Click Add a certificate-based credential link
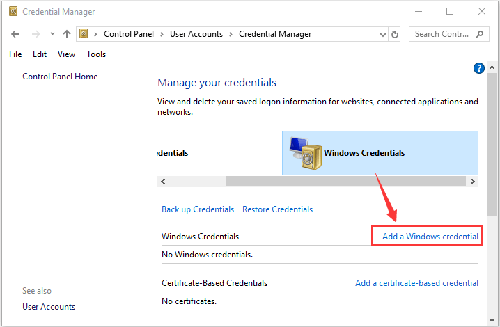Image resolution: width=500 pixels, height=327 pixels. click(x=416, y=283)
